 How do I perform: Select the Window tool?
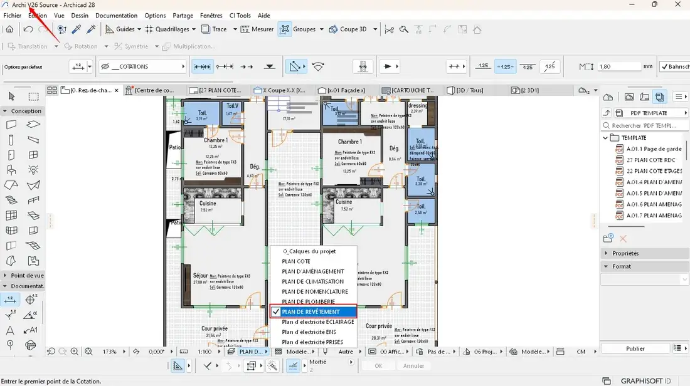coord(33,155)
